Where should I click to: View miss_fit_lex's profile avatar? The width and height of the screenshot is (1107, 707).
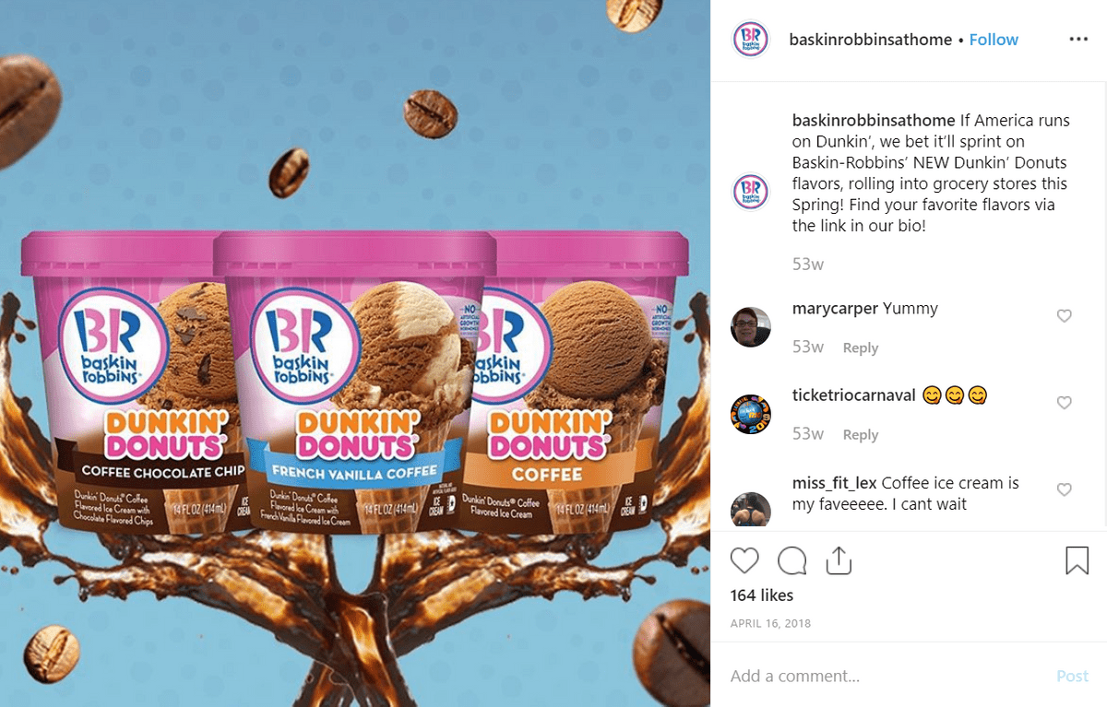click(x=751, y=509)
